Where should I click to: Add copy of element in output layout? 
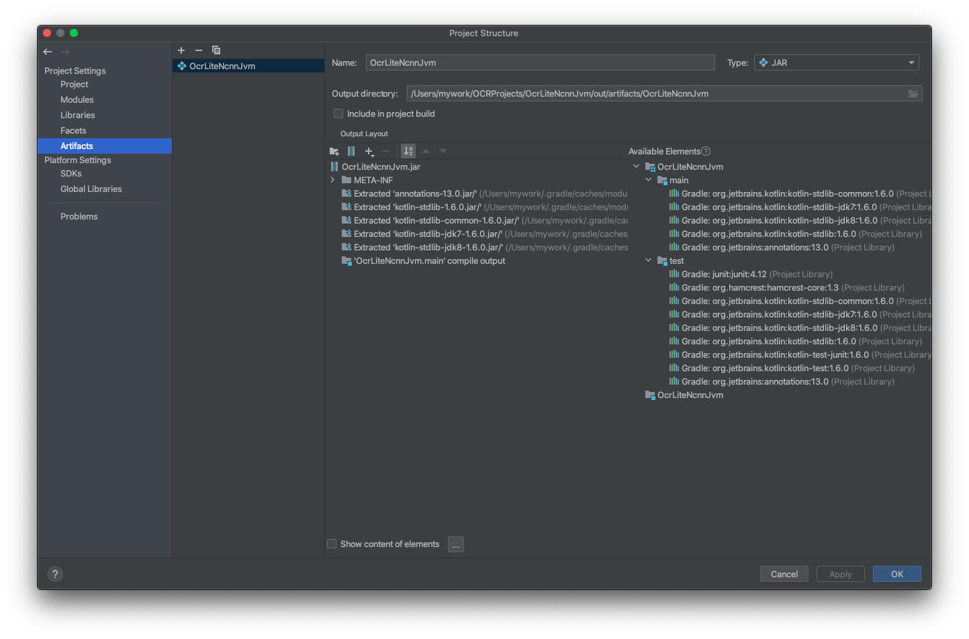369,152
